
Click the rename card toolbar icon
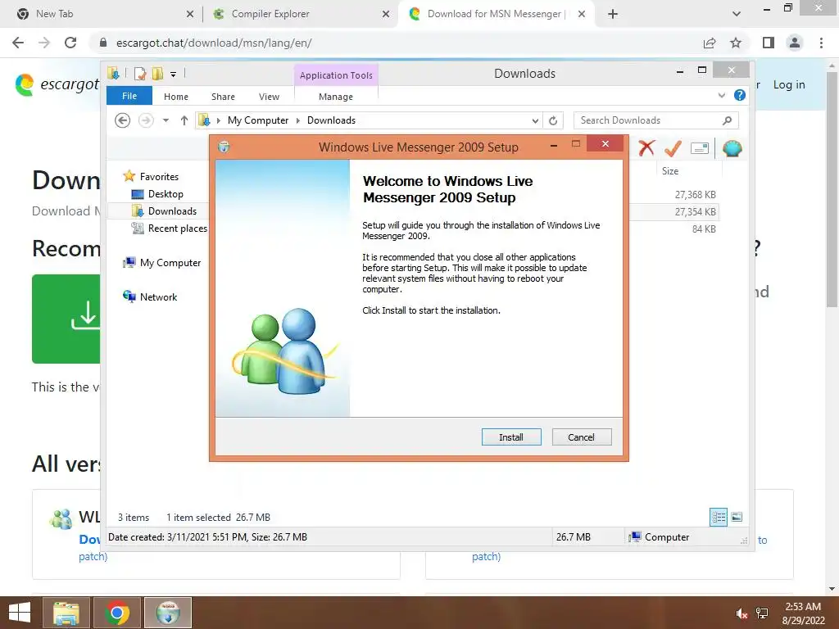700,148
